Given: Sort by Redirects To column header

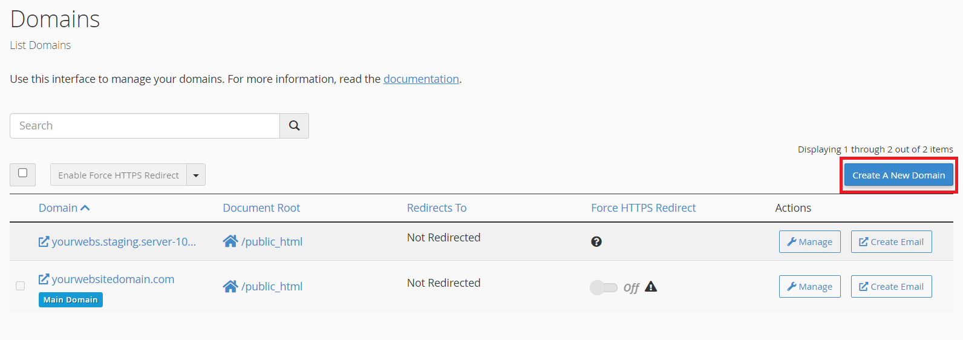Looking at the screenshot, I should [437, 208].
